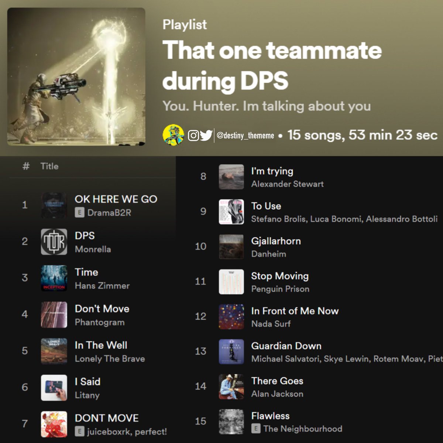Click album art for There Goes

pos(231,387)
